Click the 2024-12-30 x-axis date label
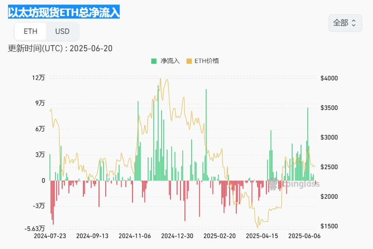The height and width of the screenshot is (249, 373). pyautogui.click(x=177, y=235)
